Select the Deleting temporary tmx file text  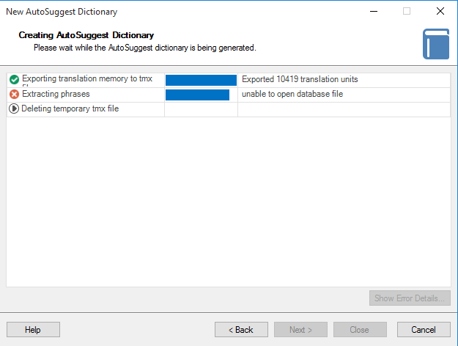70,108
